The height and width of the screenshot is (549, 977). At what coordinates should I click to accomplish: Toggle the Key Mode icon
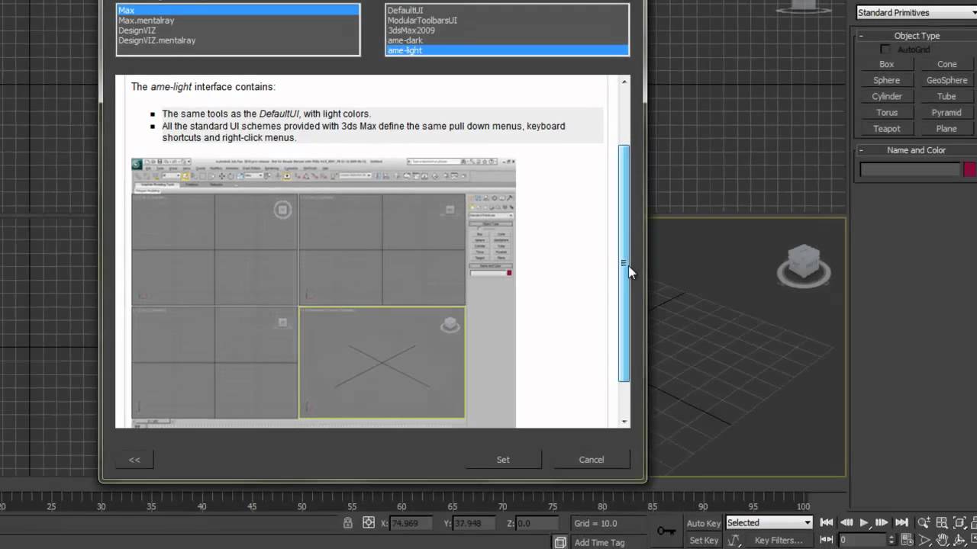click(827, 540)
